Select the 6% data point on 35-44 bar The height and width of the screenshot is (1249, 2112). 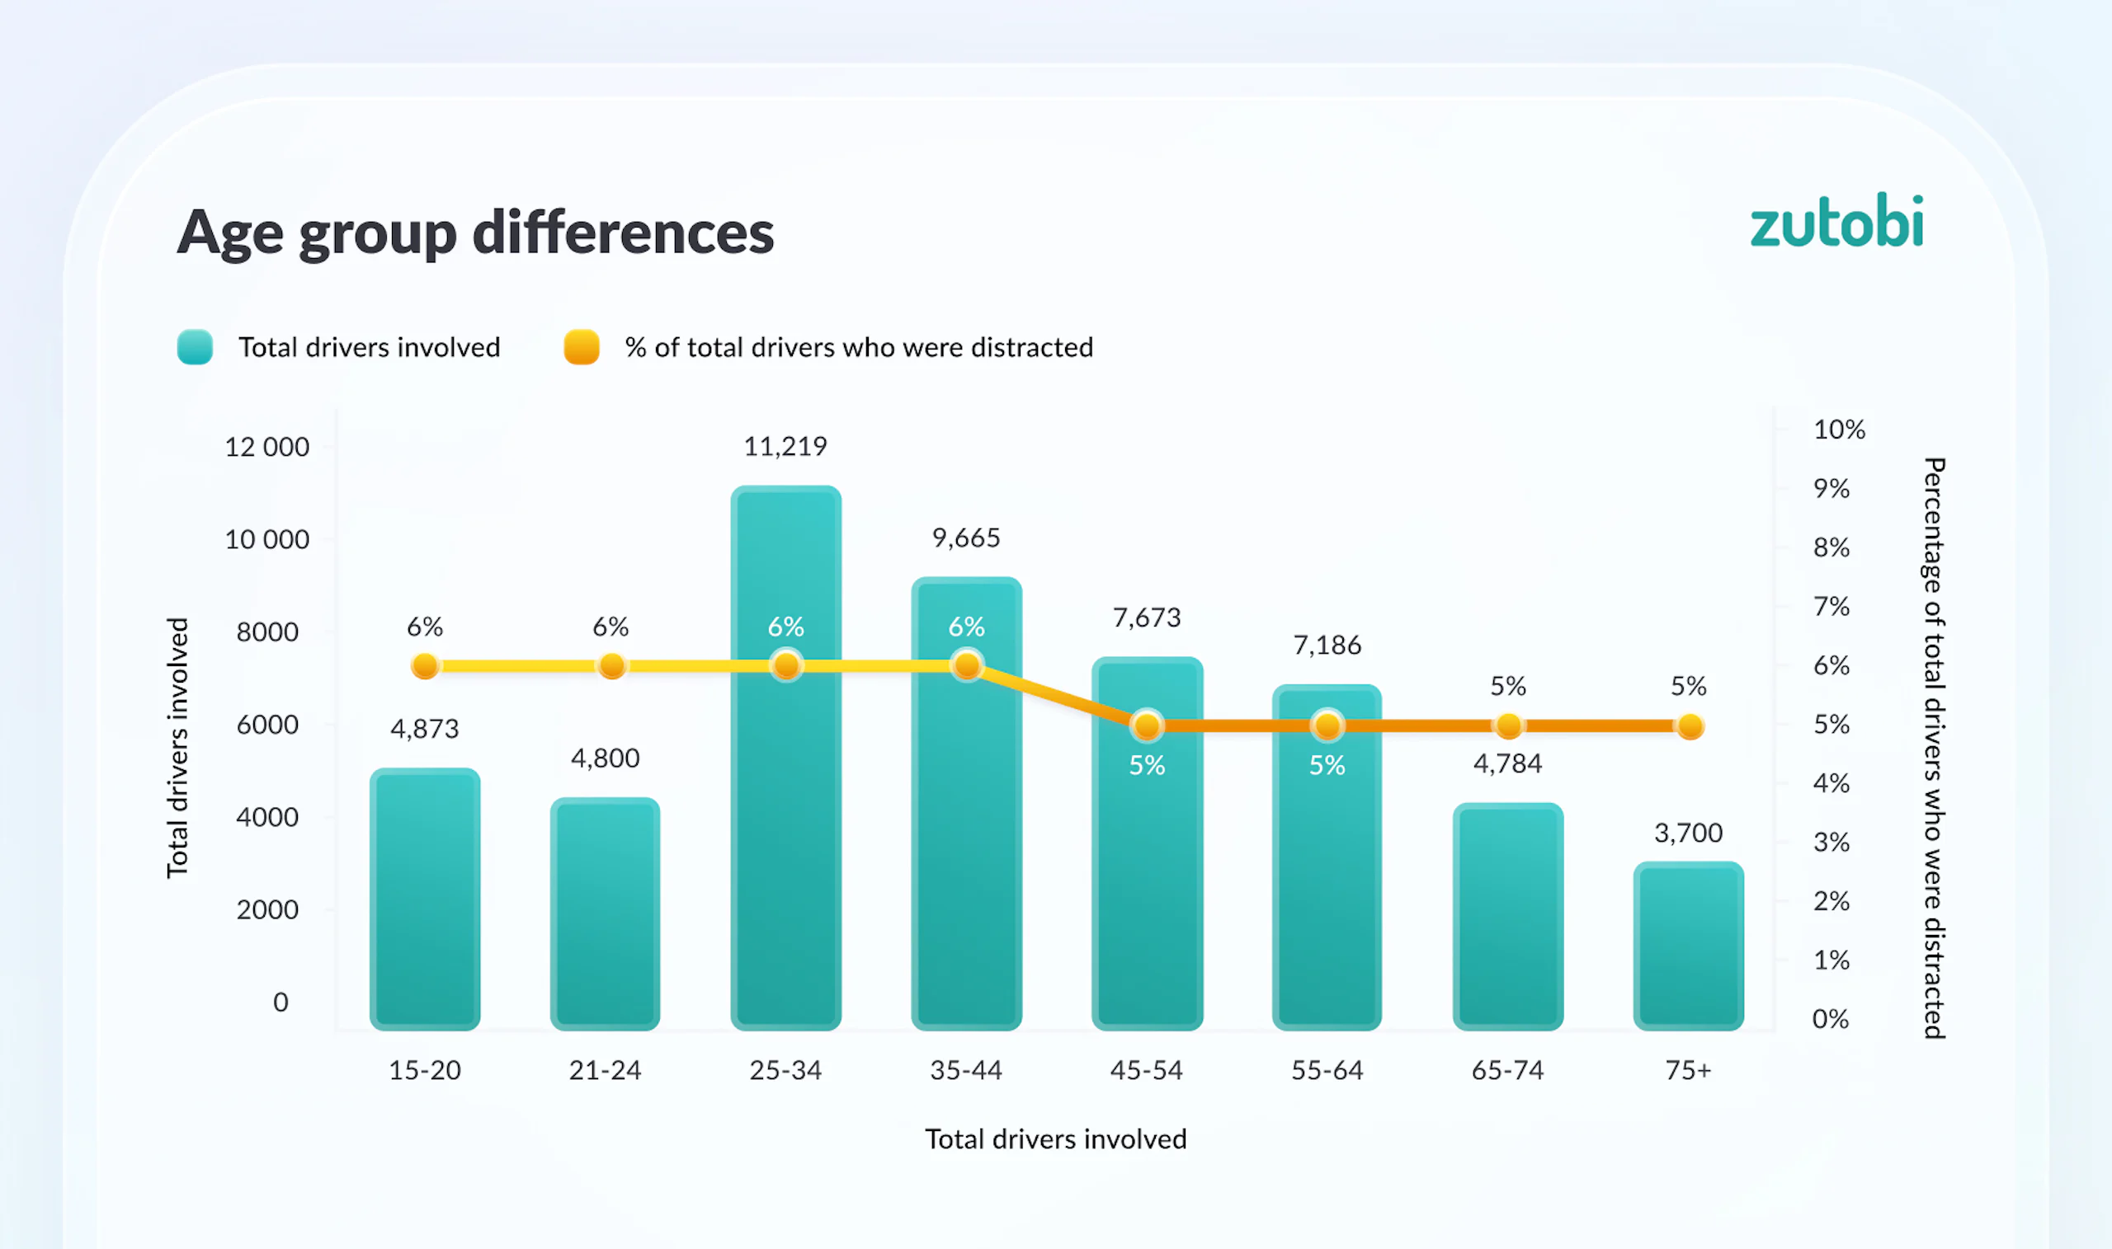tap(967, 666)
